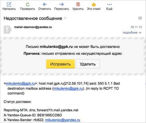Click the Проверить refresh icon
The height and width of the screenshot is (123, 146).
pos(27,4)
